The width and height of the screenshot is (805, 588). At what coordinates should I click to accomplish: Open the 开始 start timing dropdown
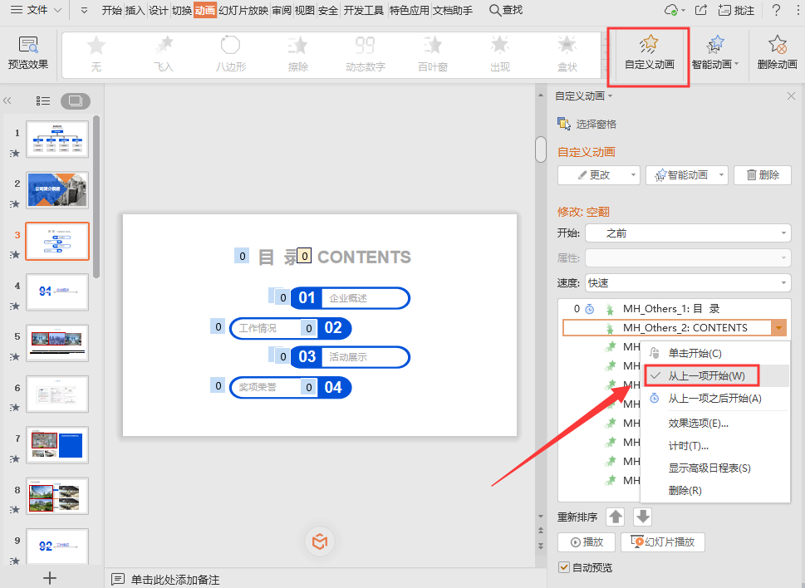(688, 233)
